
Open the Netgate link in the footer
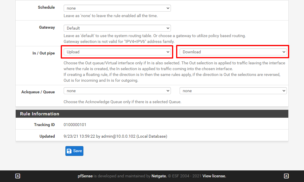[159, 176]
